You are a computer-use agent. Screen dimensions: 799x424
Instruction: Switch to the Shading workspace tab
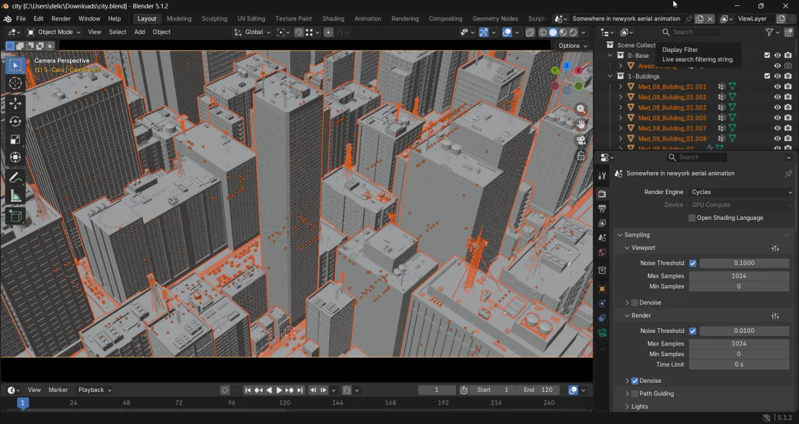(x=333, y=19)
